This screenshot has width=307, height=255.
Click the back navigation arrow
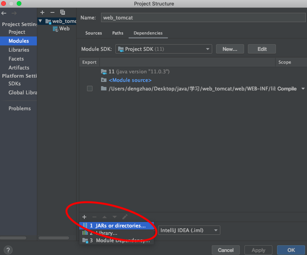(4, 13)
